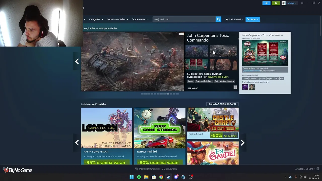Click the $27.99 USD price

[193, 88]
